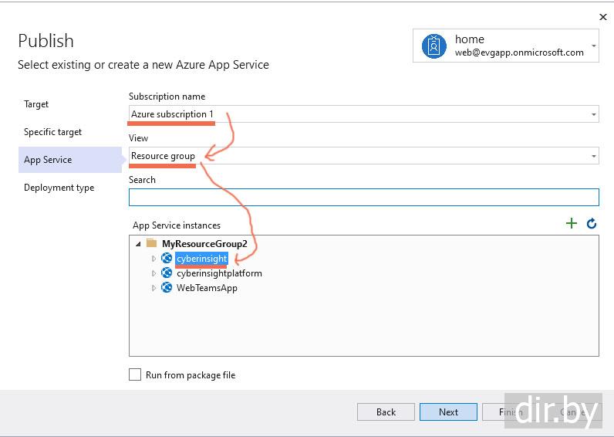
Task: Focus the Search input field
Action: tap(363, 197)
